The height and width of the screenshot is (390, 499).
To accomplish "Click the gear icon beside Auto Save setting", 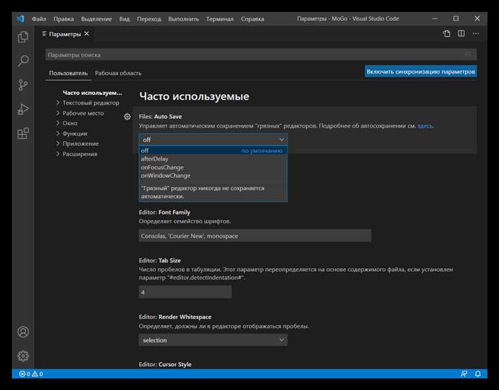I will 127,117.
